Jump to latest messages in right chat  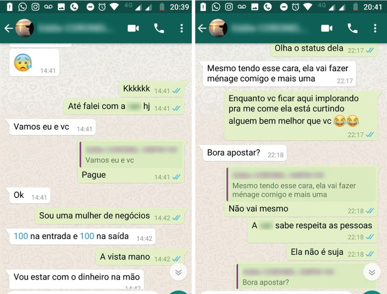pos(372,272)
